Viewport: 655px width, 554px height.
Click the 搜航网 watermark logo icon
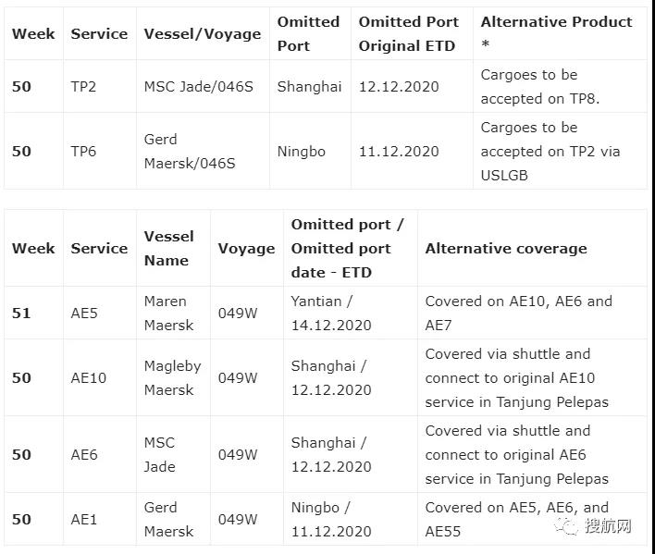(566, 526)
